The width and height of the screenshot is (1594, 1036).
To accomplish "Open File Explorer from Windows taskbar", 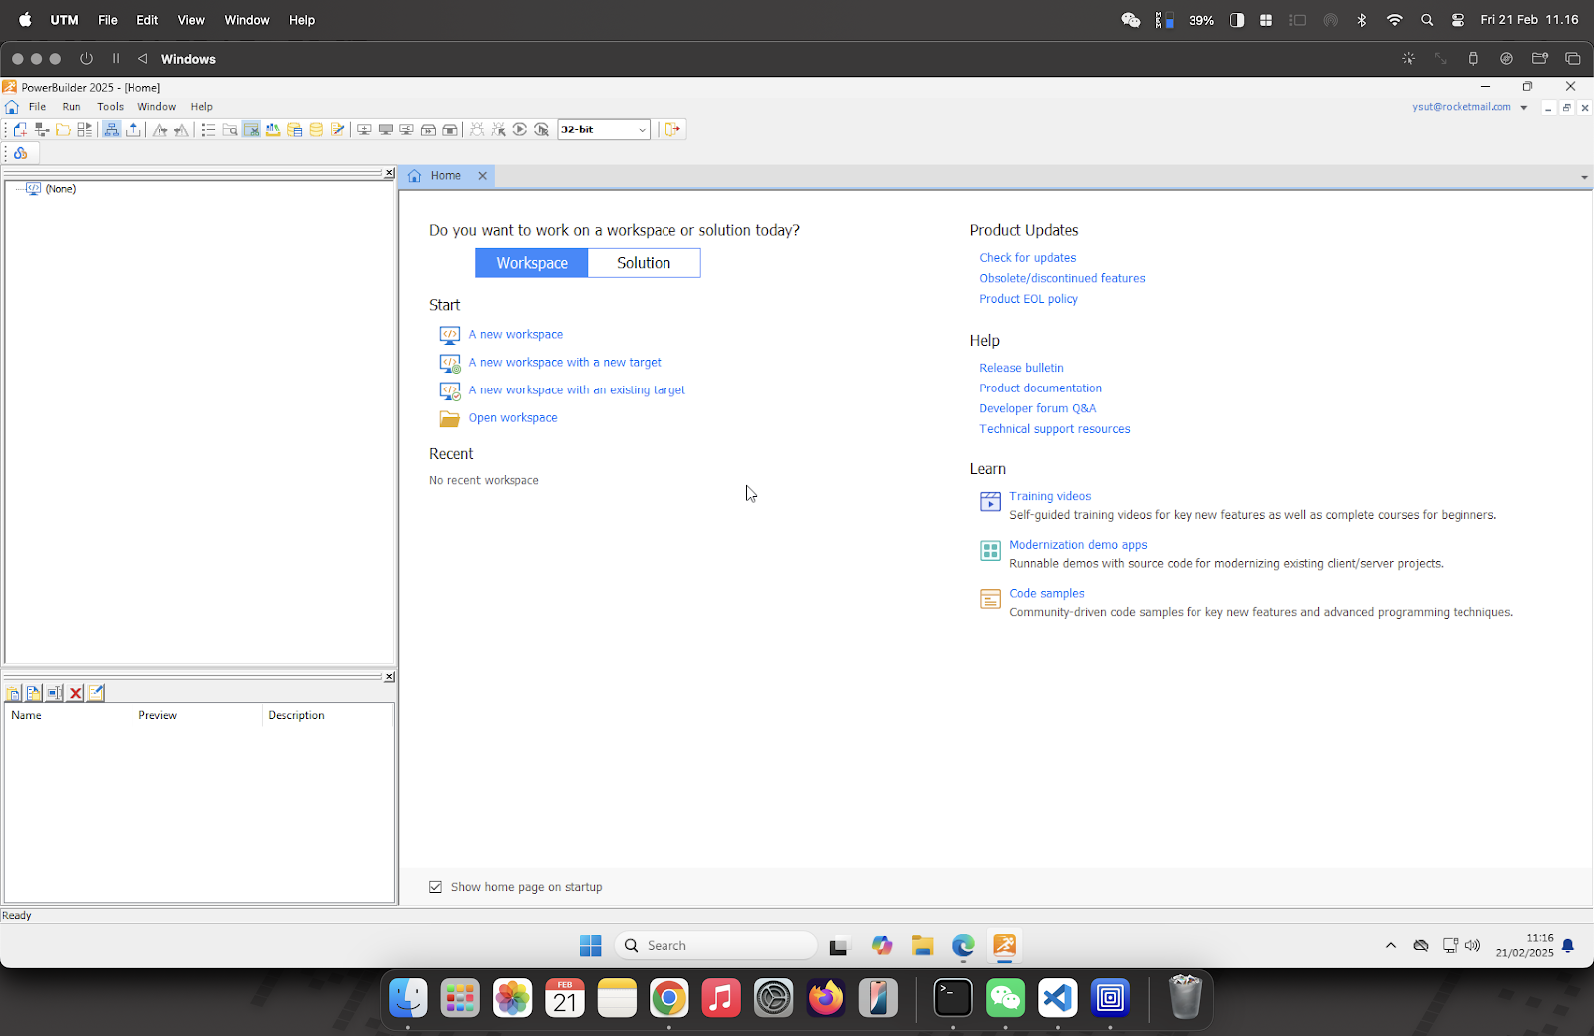I will click(923, 946).
